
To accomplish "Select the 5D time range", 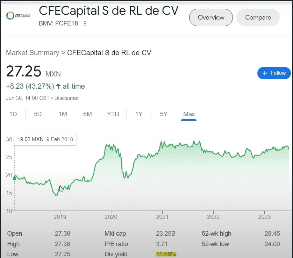I will (38, 114).
